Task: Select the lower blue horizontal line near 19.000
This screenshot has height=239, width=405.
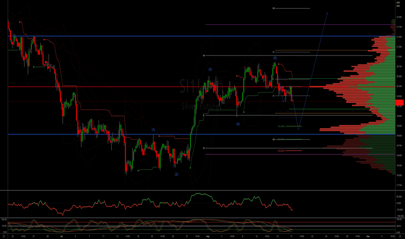Action: [x=202, y=134]
